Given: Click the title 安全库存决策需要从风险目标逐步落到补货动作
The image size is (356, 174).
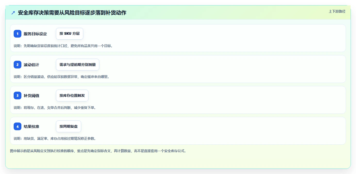Looking at the screenshot, I should tap(72, 13).
